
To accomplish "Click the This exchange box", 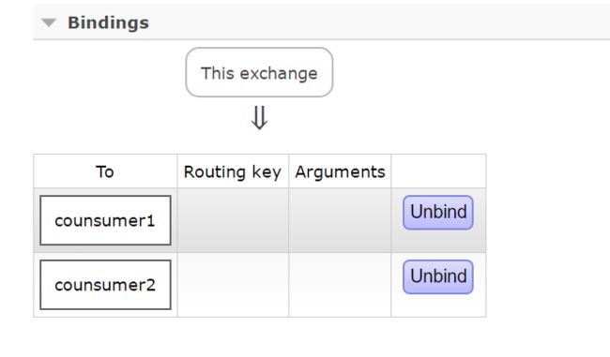I will click(259, 73).
